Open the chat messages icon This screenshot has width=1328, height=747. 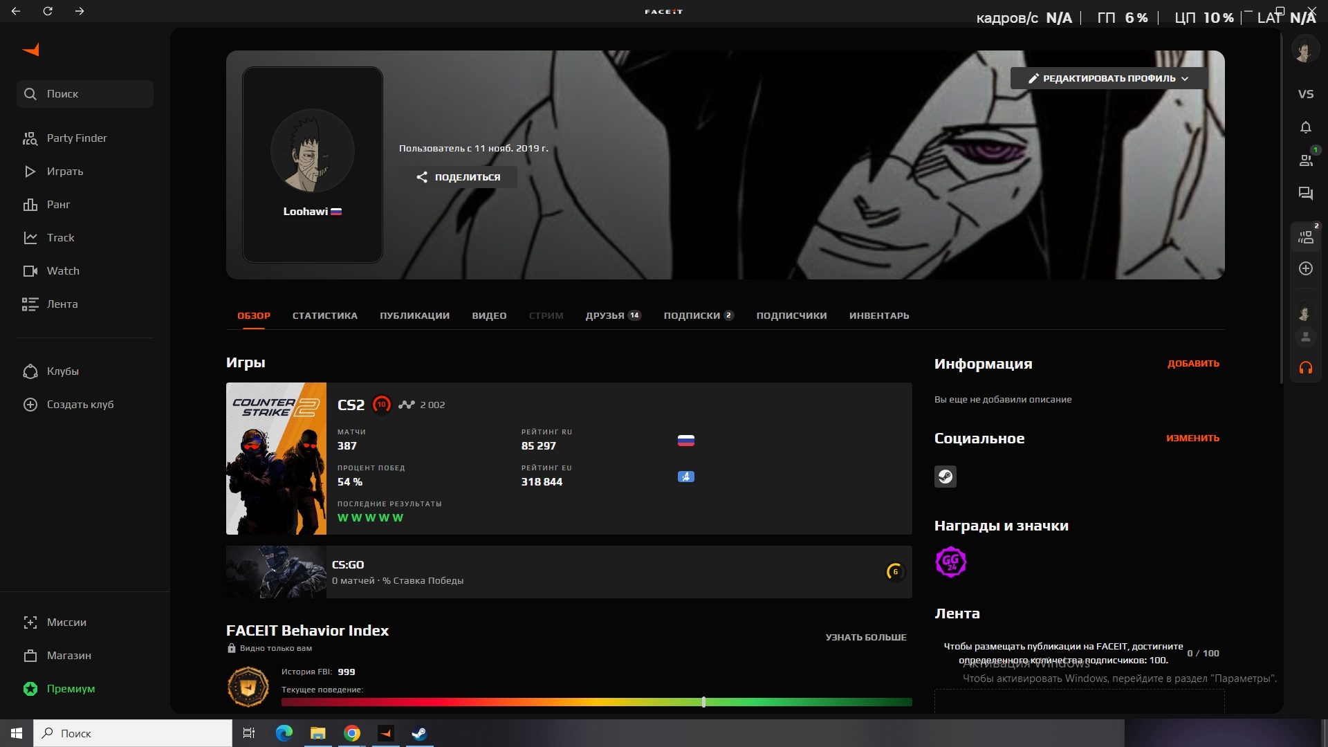pos(1305,194)
